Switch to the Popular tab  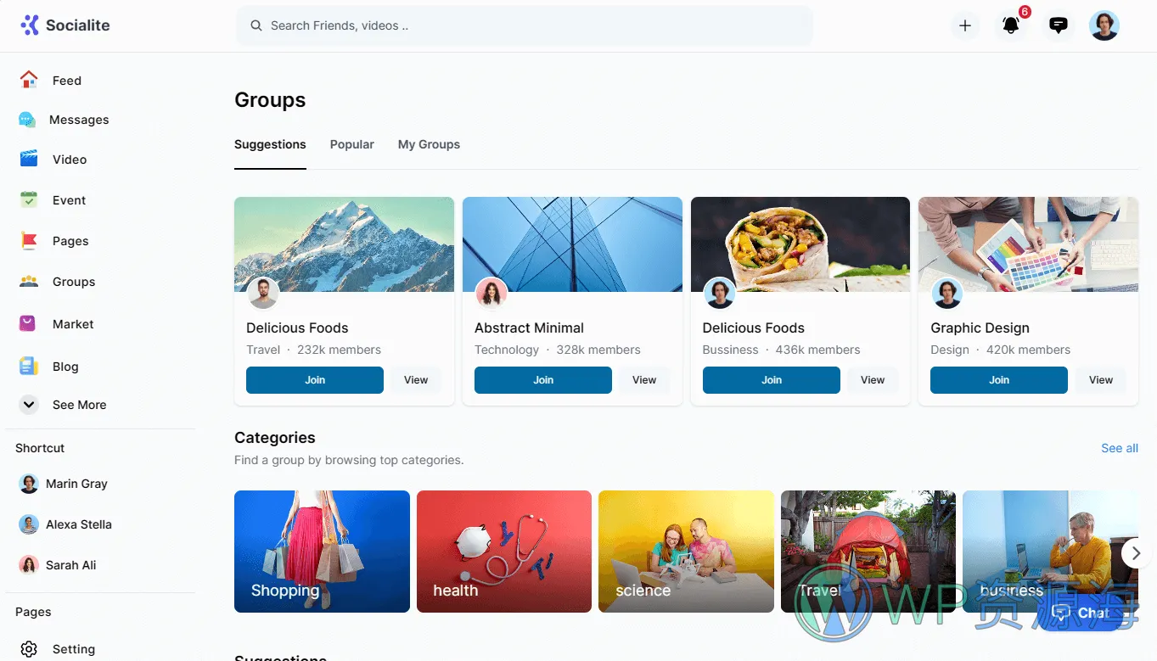pyautogui.click(x=351, y=144)
